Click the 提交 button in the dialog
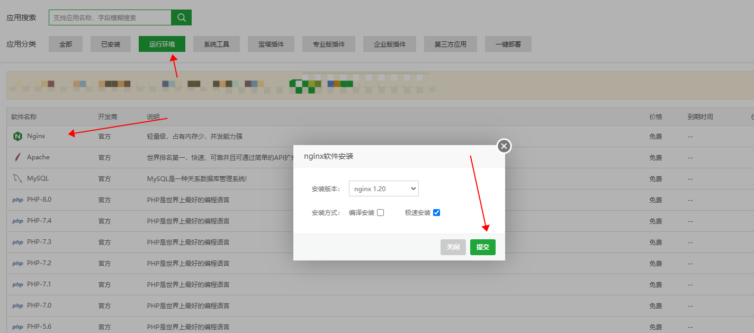754x333 pixels. point(483,247)
